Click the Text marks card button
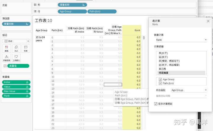This screenshot has height=131, width=213. click(26, 48)
